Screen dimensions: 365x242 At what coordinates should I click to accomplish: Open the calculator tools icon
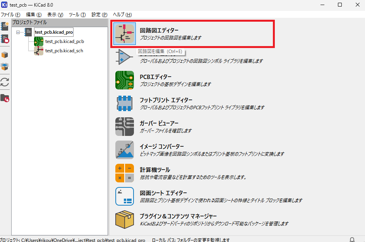[x=125, y=173]
